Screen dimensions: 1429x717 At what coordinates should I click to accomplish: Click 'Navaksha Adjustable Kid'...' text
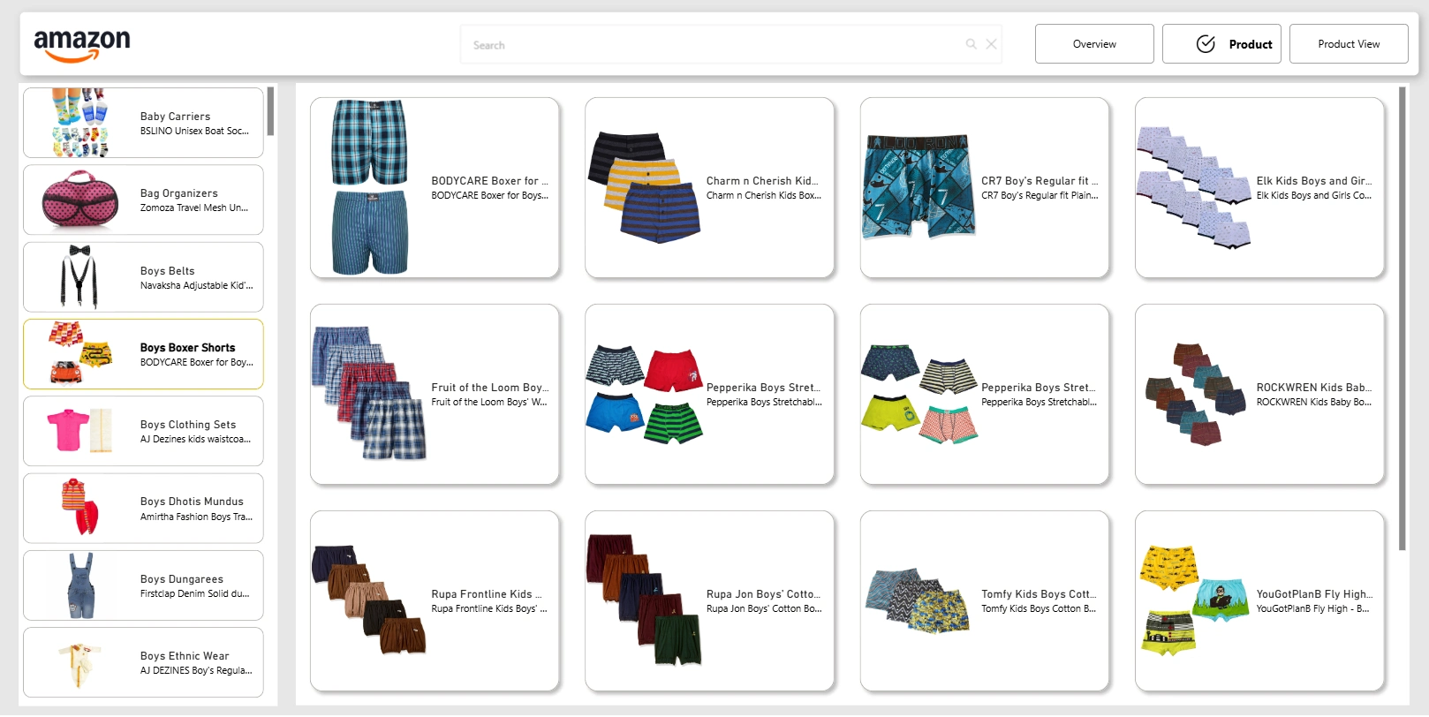tap(196, 285)
